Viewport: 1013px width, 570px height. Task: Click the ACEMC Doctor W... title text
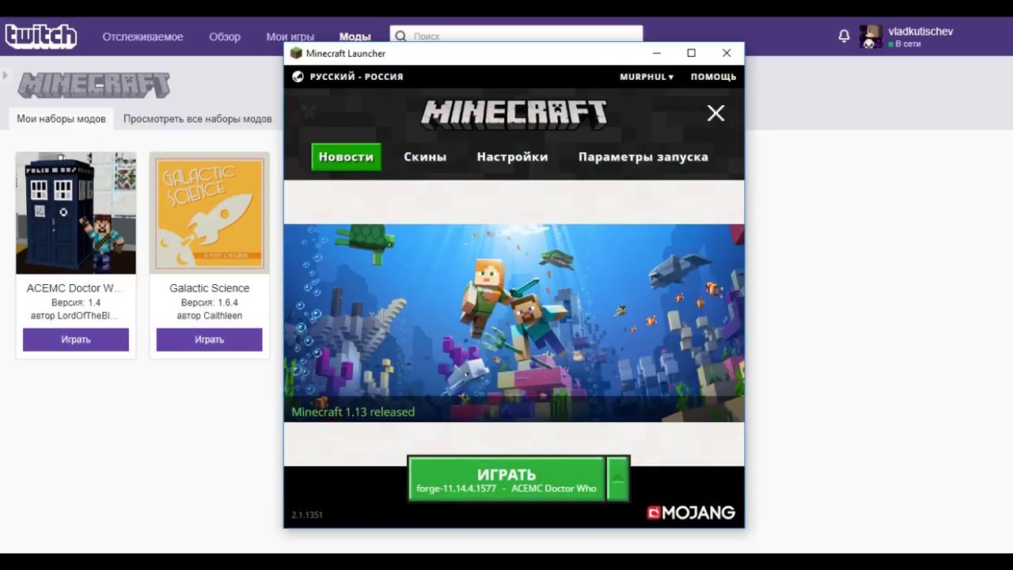[75, 288]
